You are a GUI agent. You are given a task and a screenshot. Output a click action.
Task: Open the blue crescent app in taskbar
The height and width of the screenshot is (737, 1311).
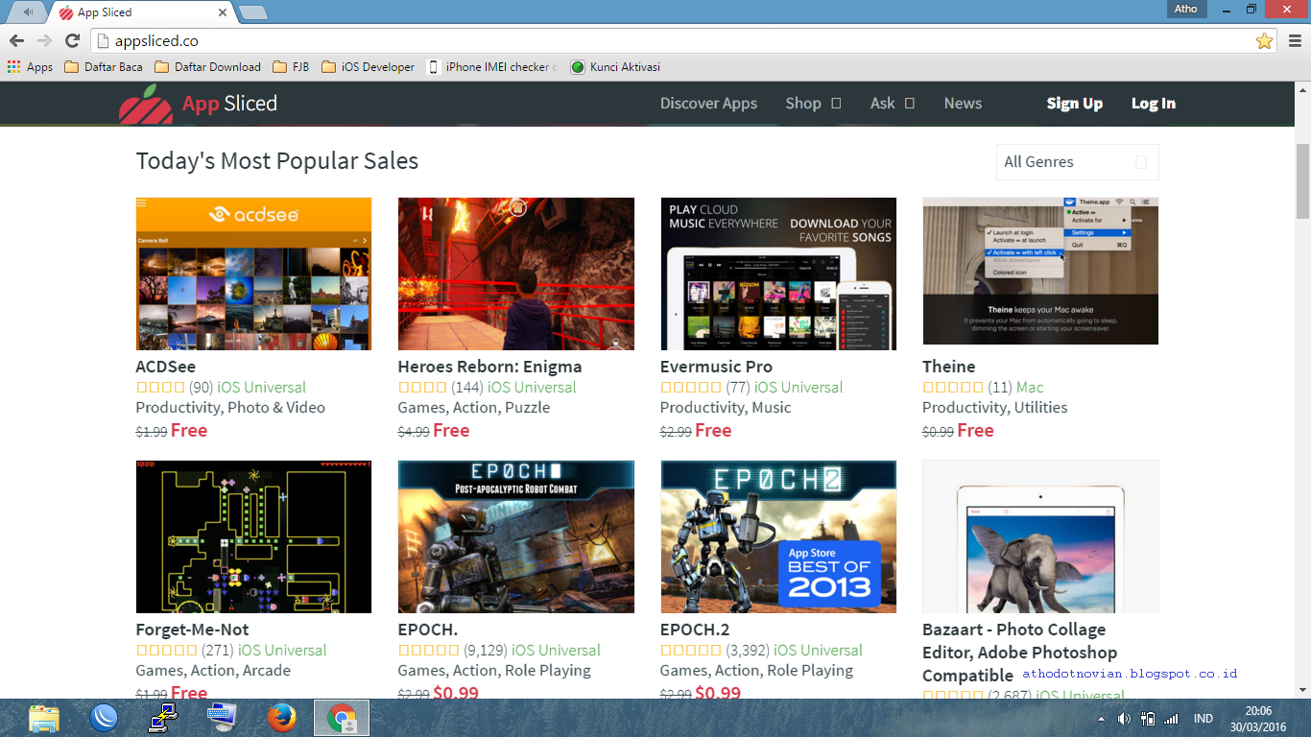click(x=104, y=718)
